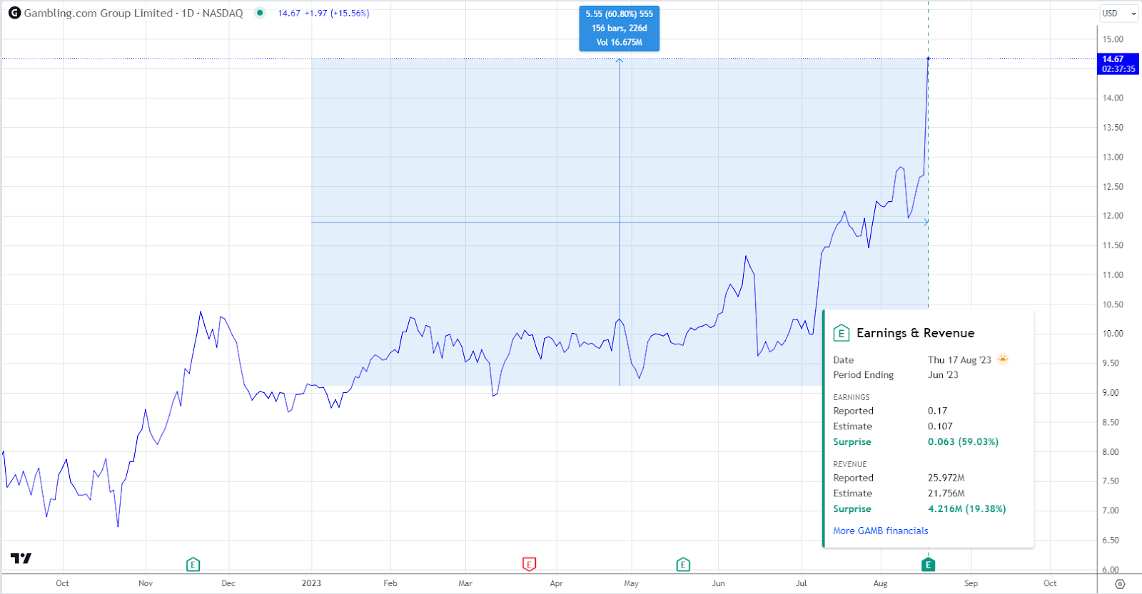Click the Gambling.com Group Limited symbol title

[98, 13]
